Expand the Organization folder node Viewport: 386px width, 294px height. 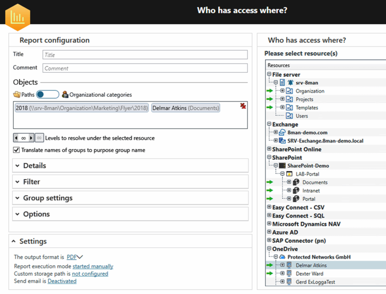click(x=282, y=90)
